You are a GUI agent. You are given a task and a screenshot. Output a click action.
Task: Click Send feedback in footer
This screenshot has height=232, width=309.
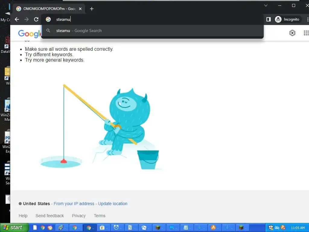point(50,216)
